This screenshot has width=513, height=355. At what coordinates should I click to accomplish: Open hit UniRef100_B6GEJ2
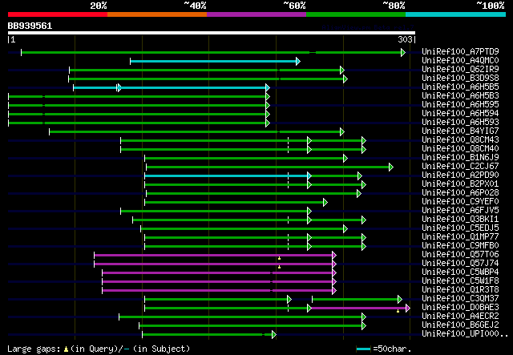tap(460, 325)
